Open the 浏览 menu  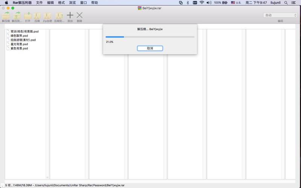tap(72, 3)
